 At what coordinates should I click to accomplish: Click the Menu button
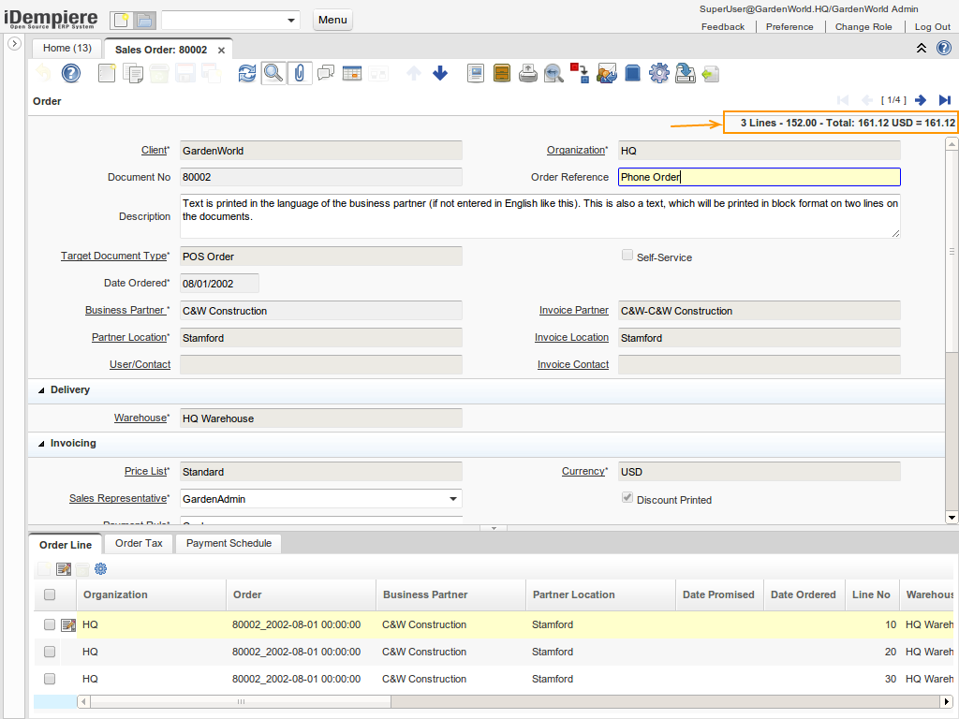pos(332,20)
